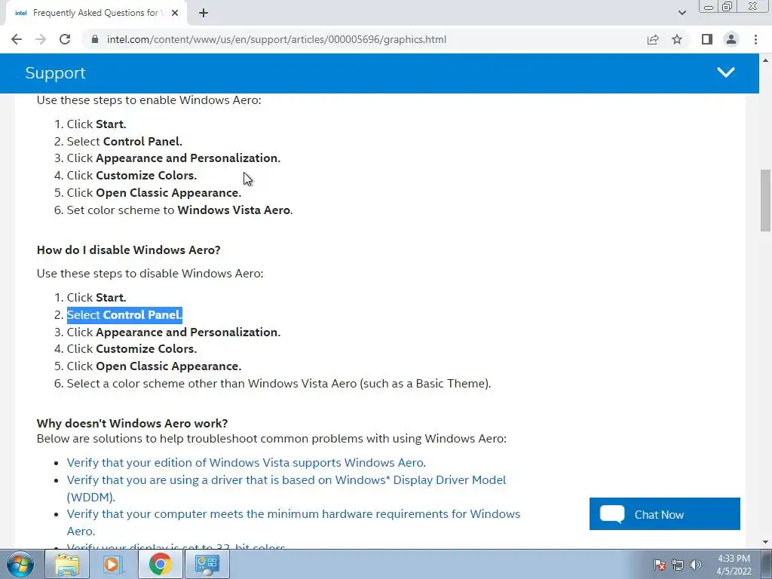Expand the Support header chevron
This screenshot has width=772, height=579.
pyautogui.click(x=726, y=72)
